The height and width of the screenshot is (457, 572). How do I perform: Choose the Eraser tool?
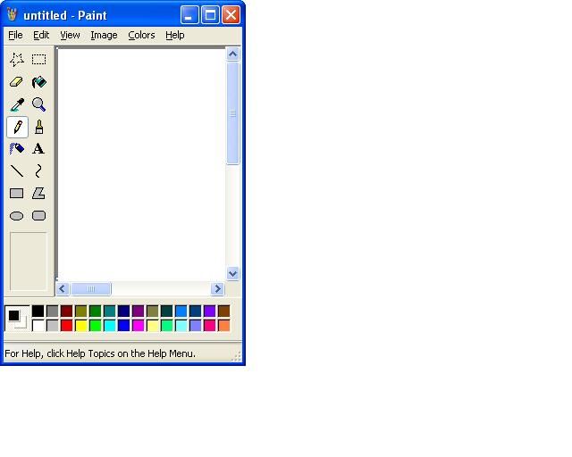point(17,82)
